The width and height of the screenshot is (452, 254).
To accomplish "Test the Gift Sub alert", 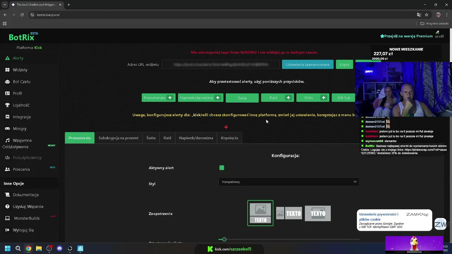I will 344,98.
